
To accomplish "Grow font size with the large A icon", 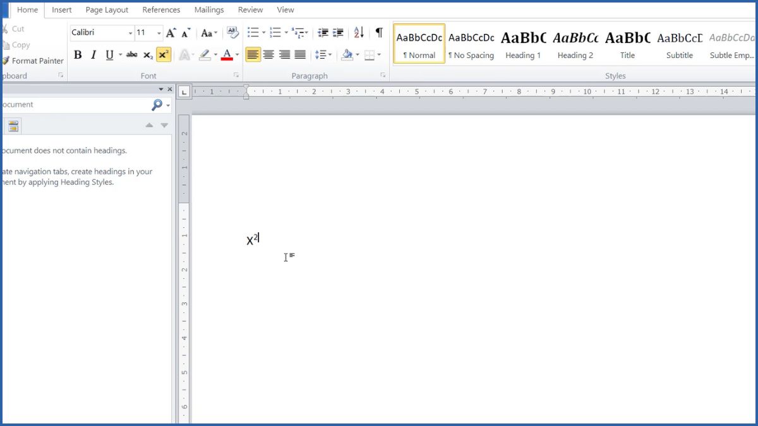I will 171,33.
